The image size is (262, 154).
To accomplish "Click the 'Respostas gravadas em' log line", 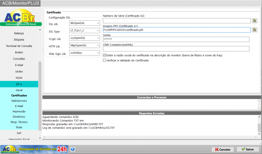I will (x=73, y=124).
